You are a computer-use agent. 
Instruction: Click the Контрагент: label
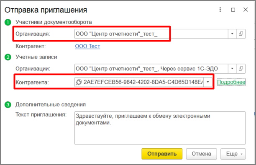(x=31, y=46)
